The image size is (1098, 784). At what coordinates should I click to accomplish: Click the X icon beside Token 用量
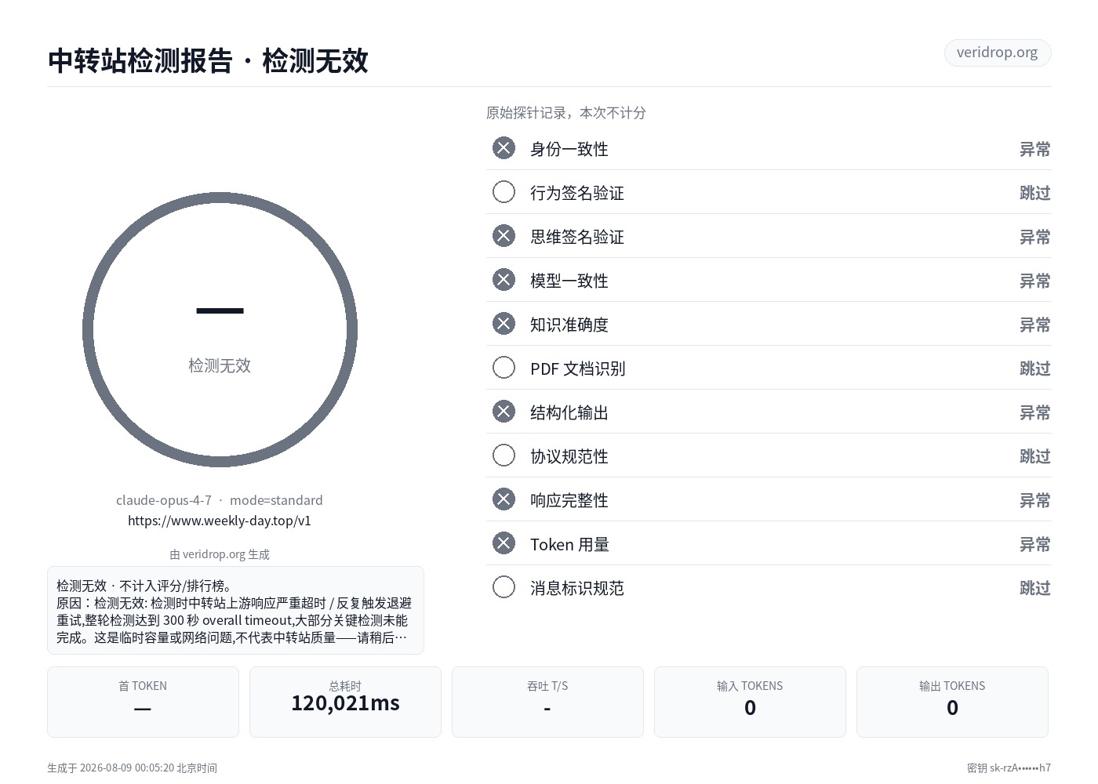click(x=504, y=543)
